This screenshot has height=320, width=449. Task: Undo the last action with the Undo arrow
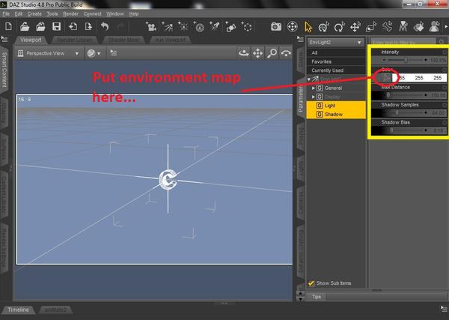[x=105, y=27]
